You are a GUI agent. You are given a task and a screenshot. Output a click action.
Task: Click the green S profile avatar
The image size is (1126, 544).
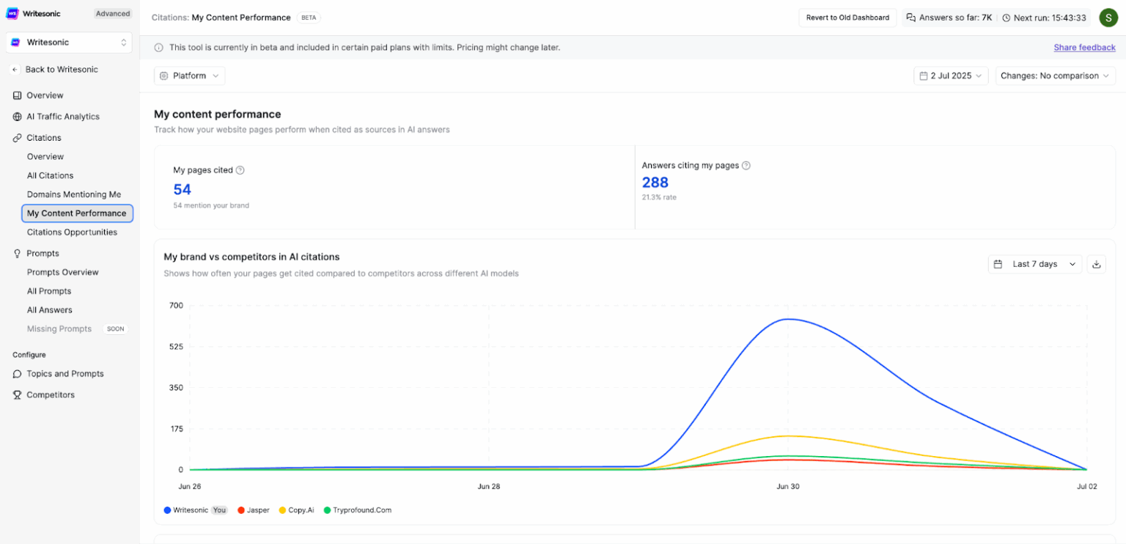point(1108,17)
